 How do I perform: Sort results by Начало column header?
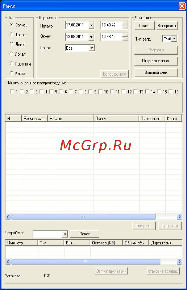pyautogui.click(x=71, y=118)
